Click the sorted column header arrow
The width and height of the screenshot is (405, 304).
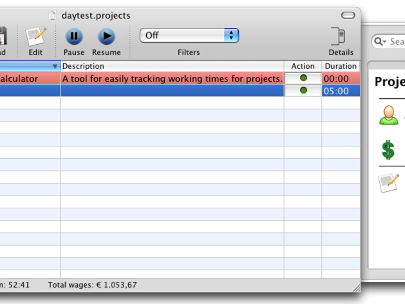coord(55,66)
